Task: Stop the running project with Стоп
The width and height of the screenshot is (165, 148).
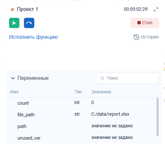Action: click(145, 23)
